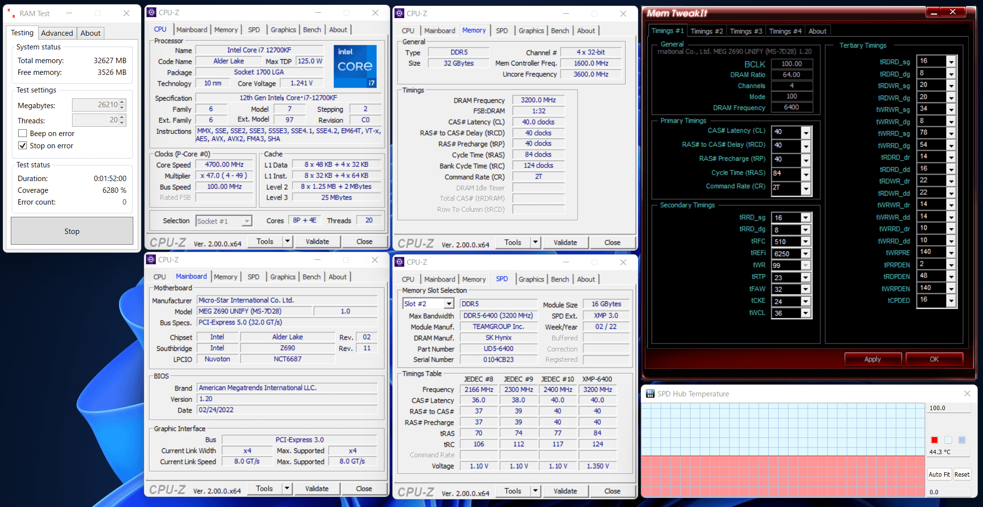
Task: Click the RAM Test app icon in title bar
Action: point(11,14)
